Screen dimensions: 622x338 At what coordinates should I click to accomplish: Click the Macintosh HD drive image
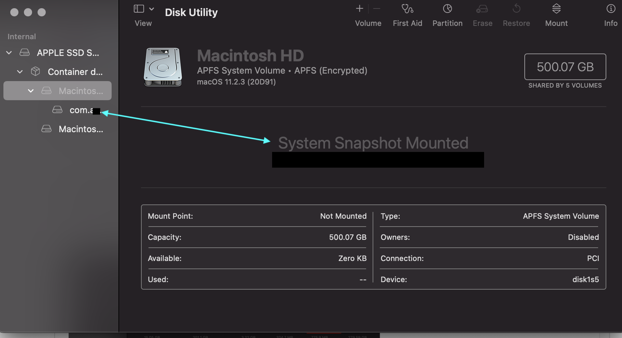tap(163, 67)
